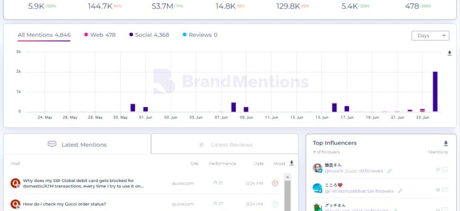460x211 pixels.
Task: Download the mentions chart data
Action: [449, 53]
